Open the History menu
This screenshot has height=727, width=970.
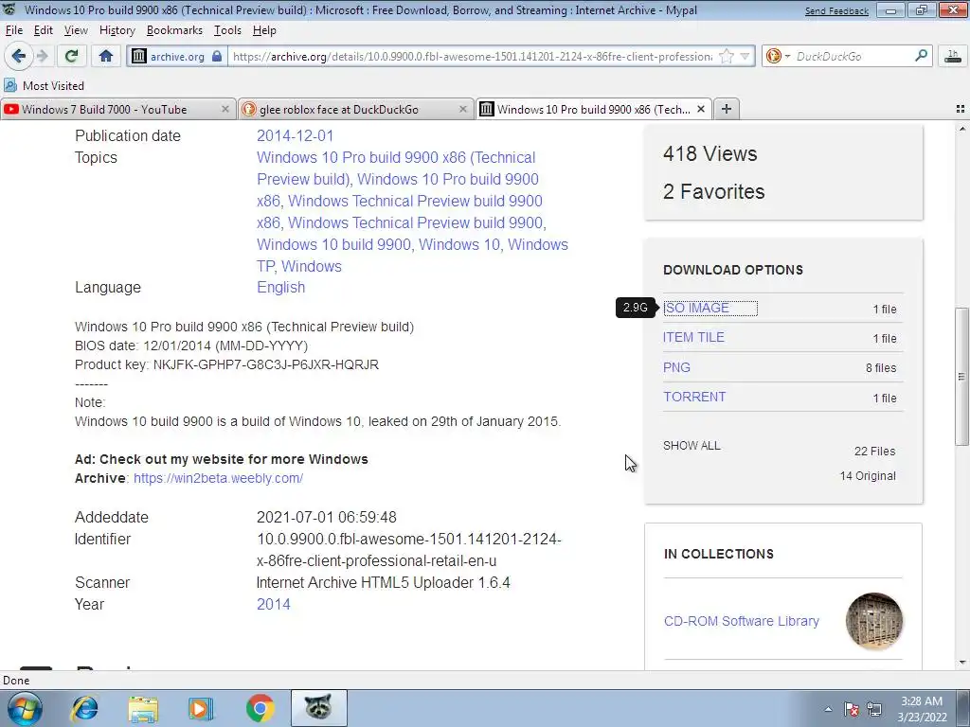[117, 30]
